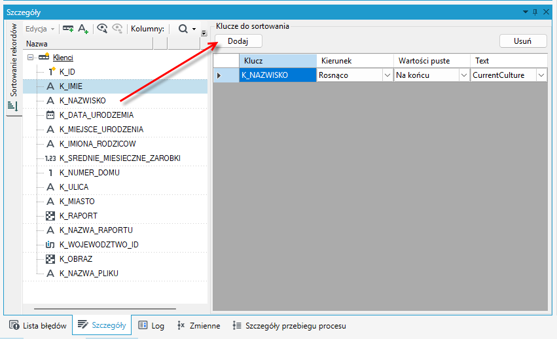Select the K_NAZWISKO column

(82, 101)
